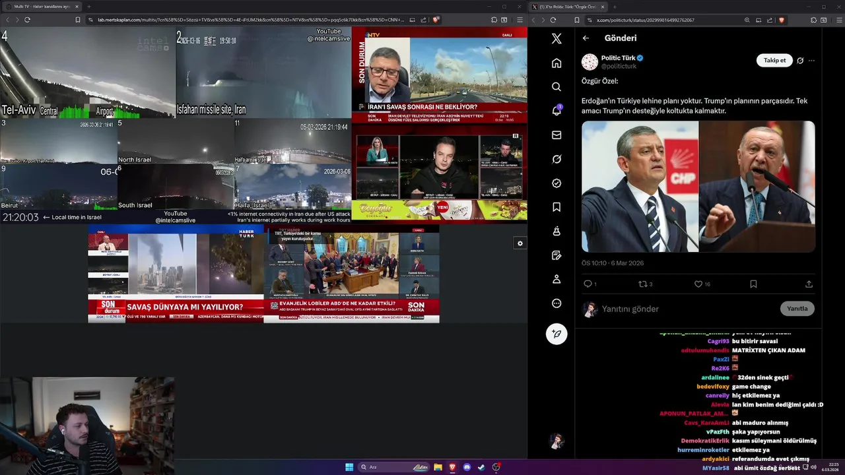Viewport: 845px width, 475px height.
Task: Go back with the Gönderi arrow
Action: click(x=586, y=38)
